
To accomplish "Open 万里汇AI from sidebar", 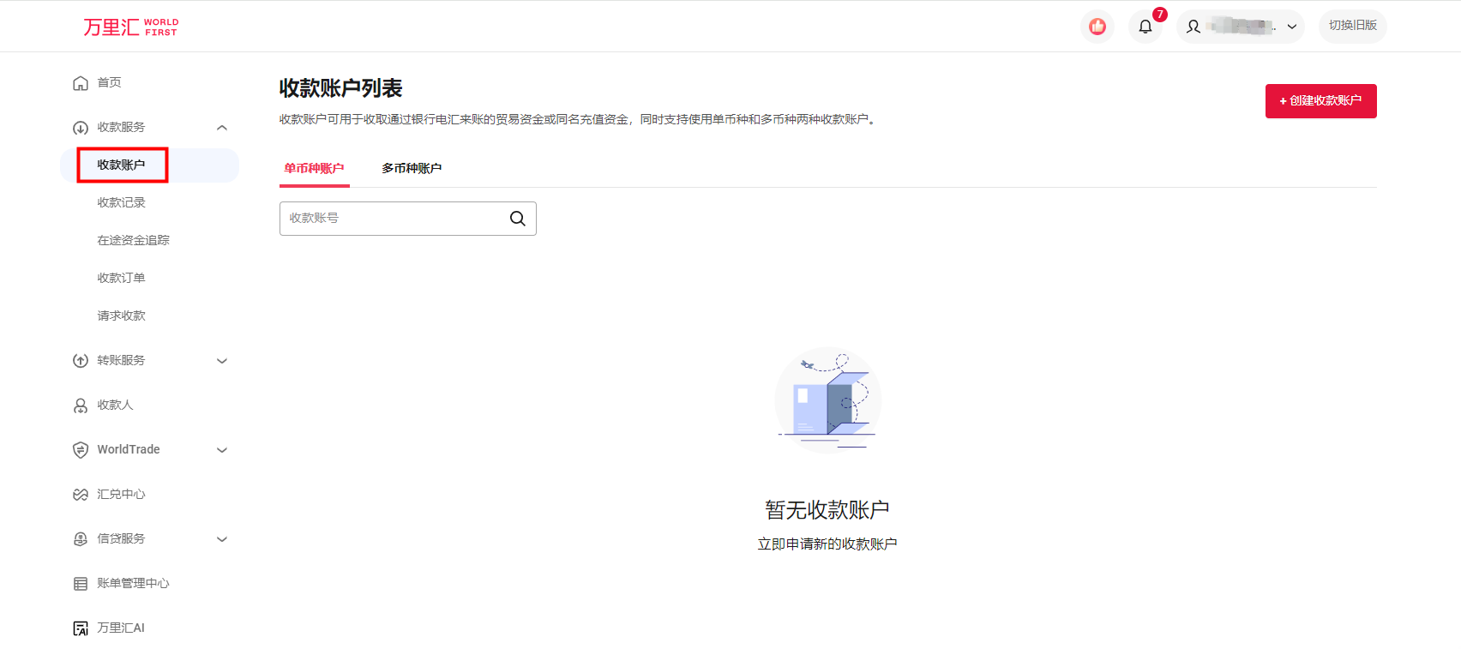I will pyautogui.click(x=120, y=628).
